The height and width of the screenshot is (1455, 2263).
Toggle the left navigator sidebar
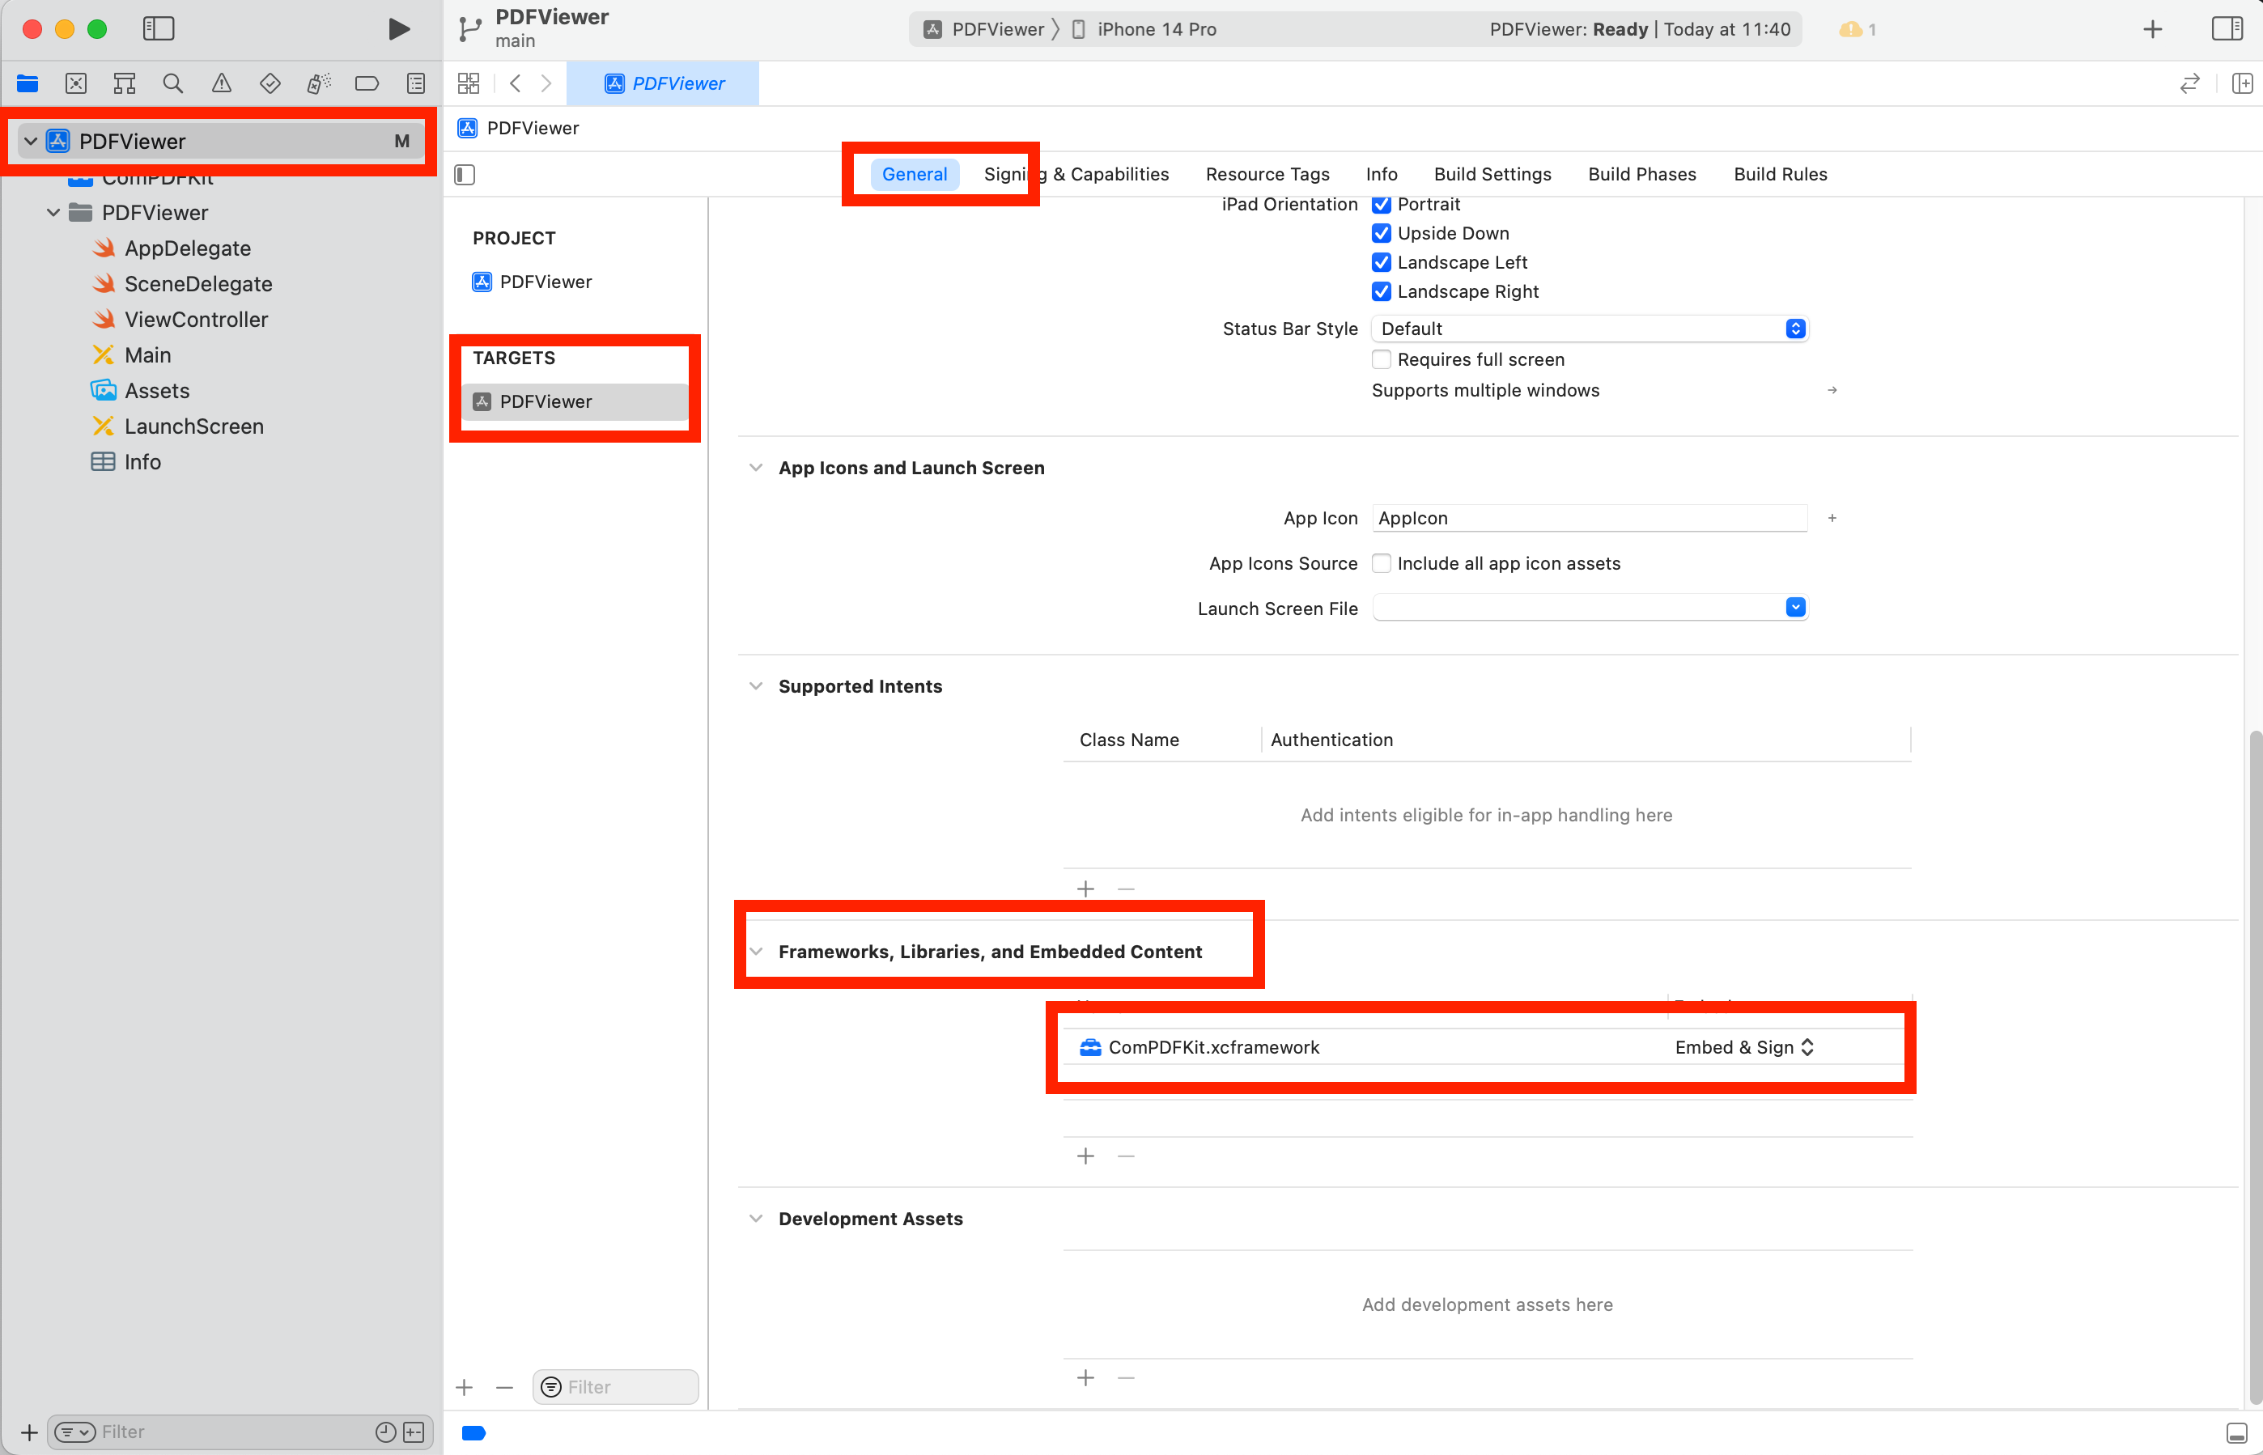tap(158, 28)
